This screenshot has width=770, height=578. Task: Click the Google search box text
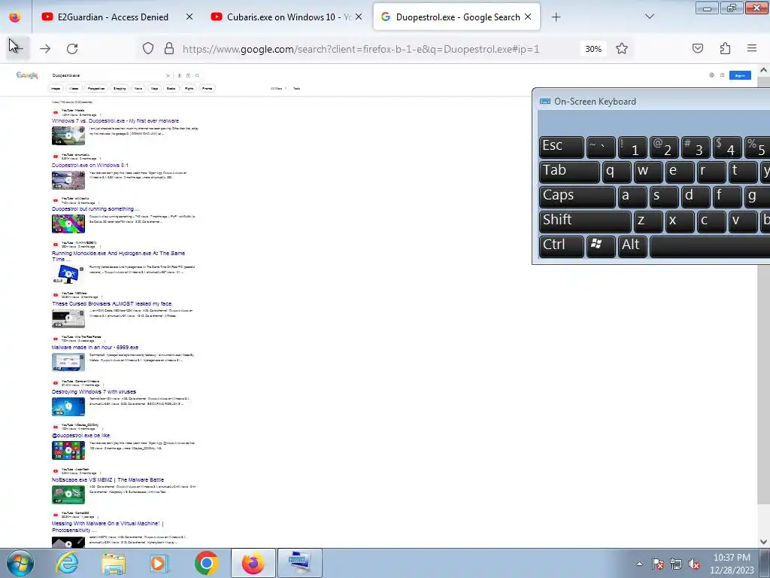point(66,76)
